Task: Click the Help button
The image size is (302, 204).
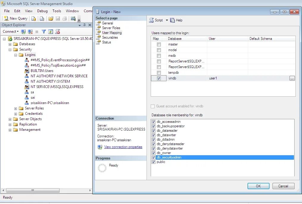Action: 176,20
